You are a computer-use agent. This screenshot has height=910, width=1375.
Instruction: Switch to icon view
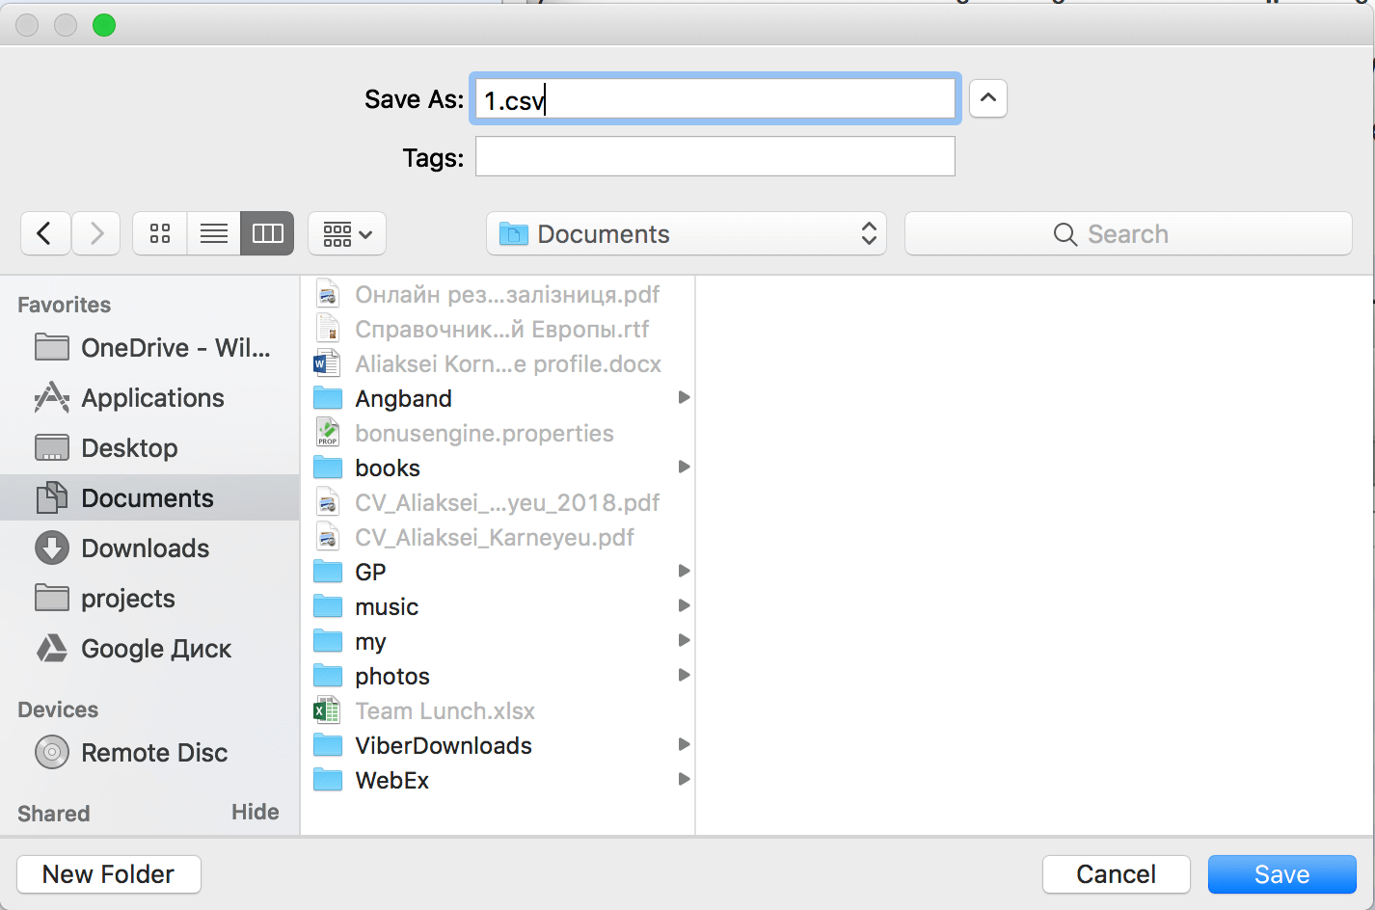pos(160,233)
